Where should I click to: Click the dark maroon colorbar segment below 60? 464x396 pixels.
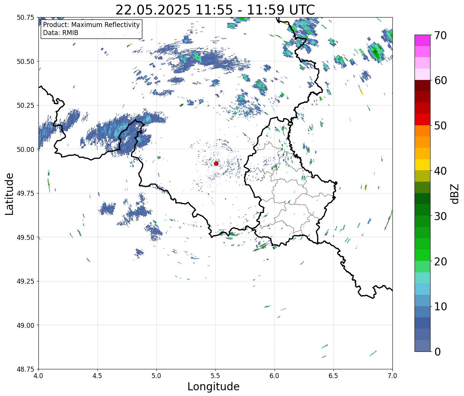click(422, 86)
